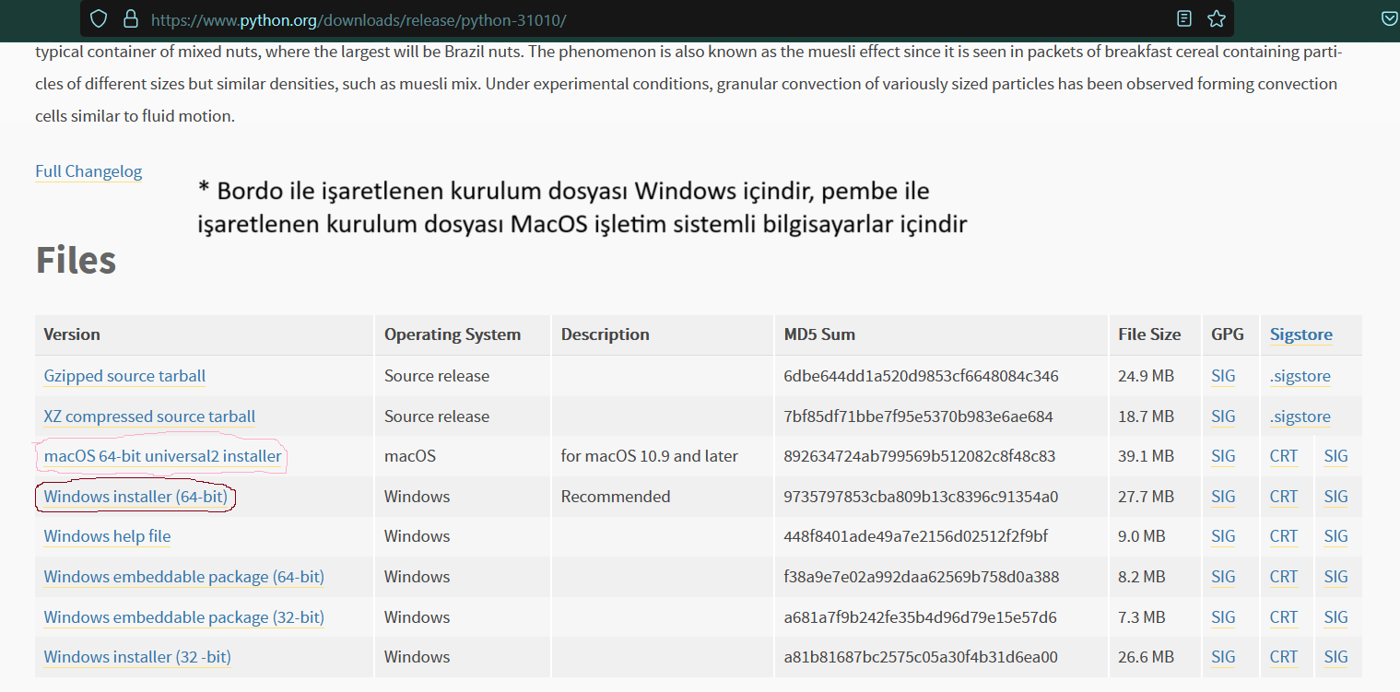The image size is (1400, 692).
Task: Open GPG SIG for macOS installer row
Action: pyautogui.click(x=1223, y=456)
